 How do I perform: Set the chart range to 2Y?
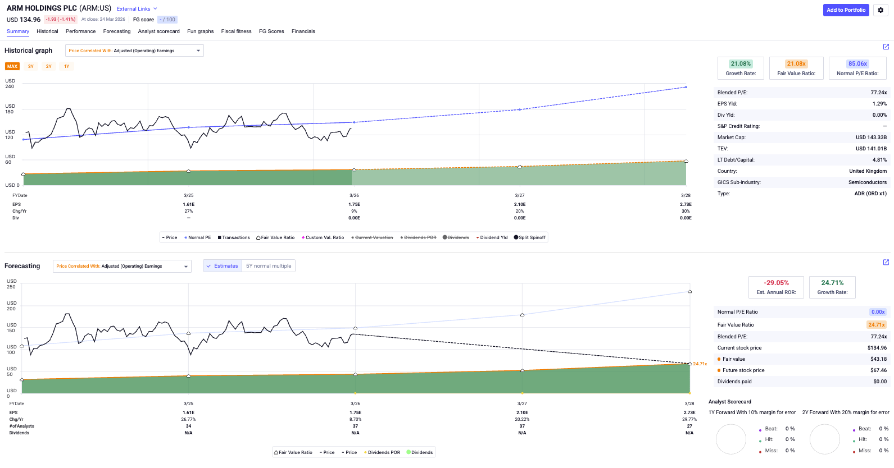click(49, 66)
